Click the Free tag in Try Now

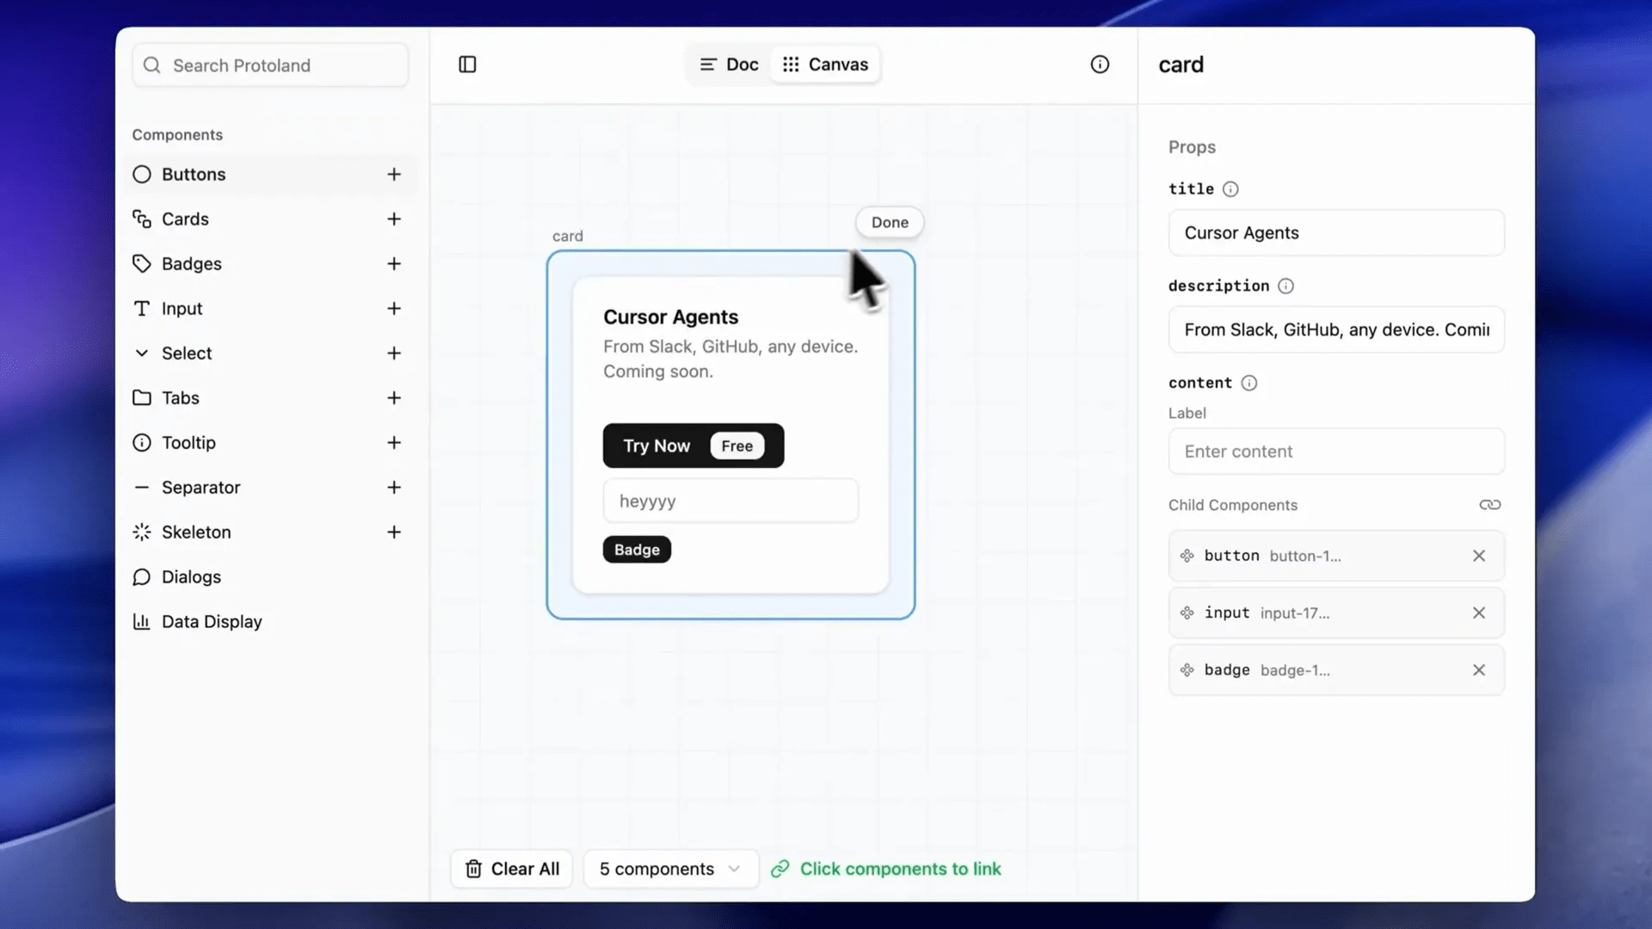tap(737, 446)
